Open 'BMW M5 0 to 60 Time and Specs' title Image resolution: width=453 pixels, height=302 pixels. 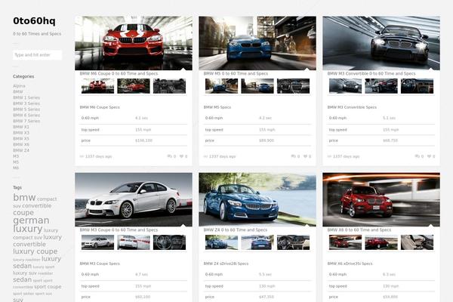pos(236,73)
